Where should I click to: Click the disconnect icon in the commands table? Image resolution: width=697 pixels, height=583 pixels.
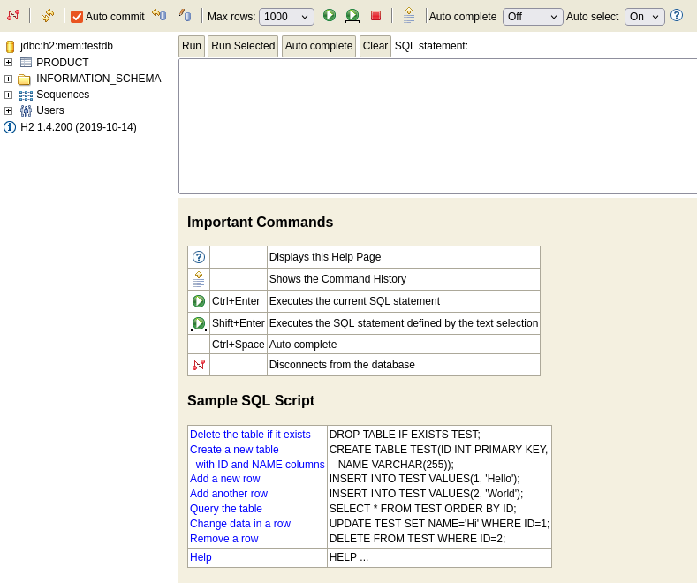coord(199,365)
